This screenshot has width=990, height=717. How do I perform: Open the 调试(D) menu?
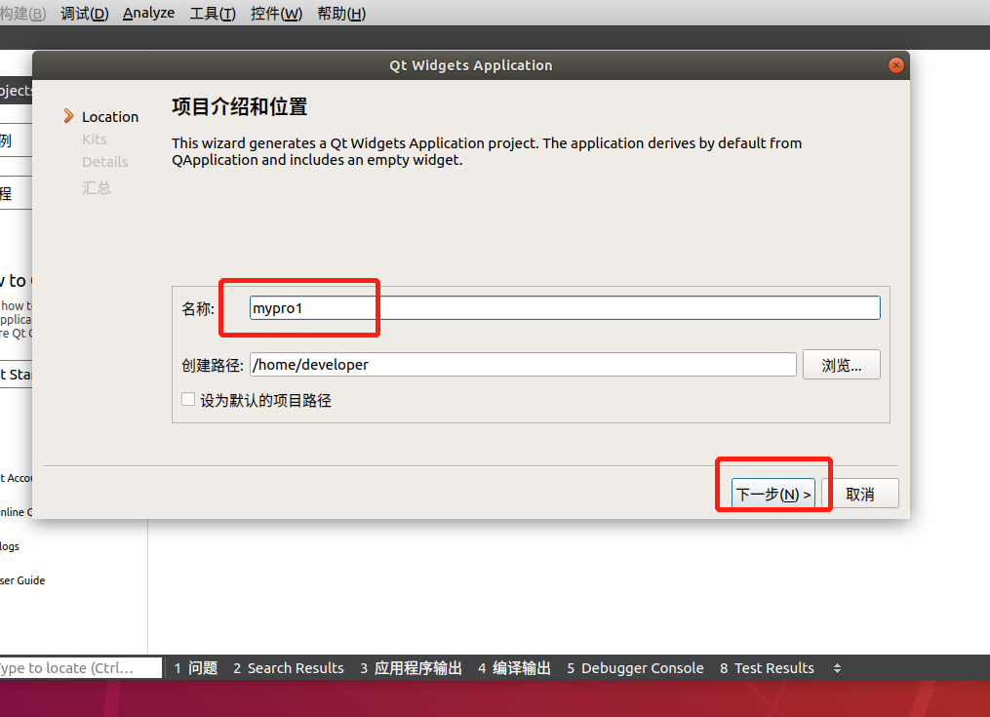coord(84,14)
